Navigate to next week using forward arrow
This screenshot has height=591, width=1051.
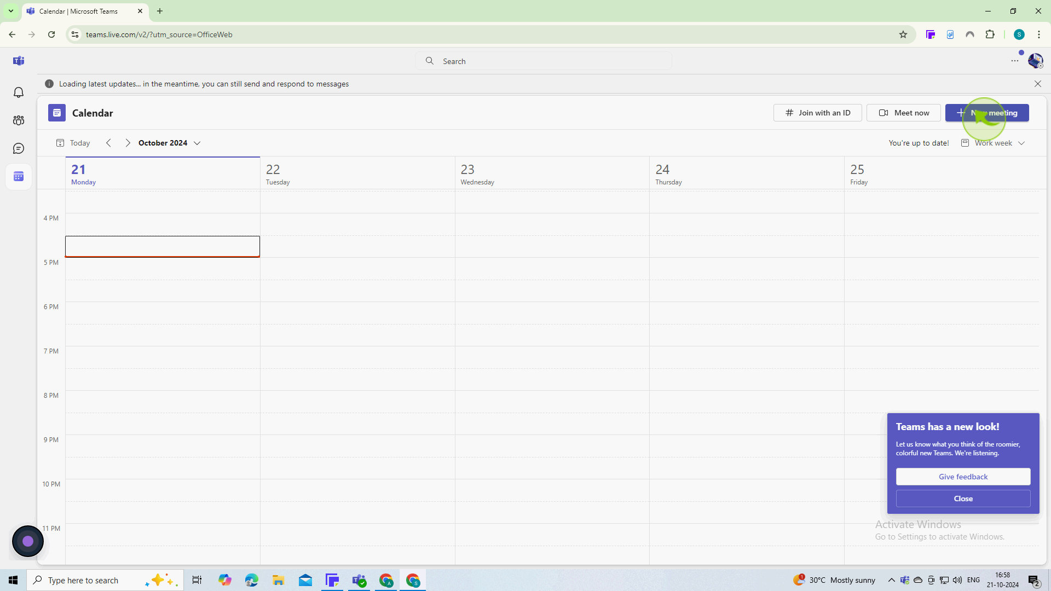128,142
